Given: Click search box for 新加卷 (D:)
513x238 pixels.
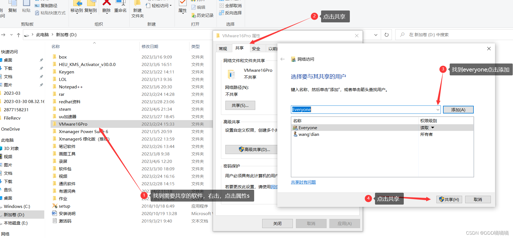Looking at the screenshot, I should point(454,35).
